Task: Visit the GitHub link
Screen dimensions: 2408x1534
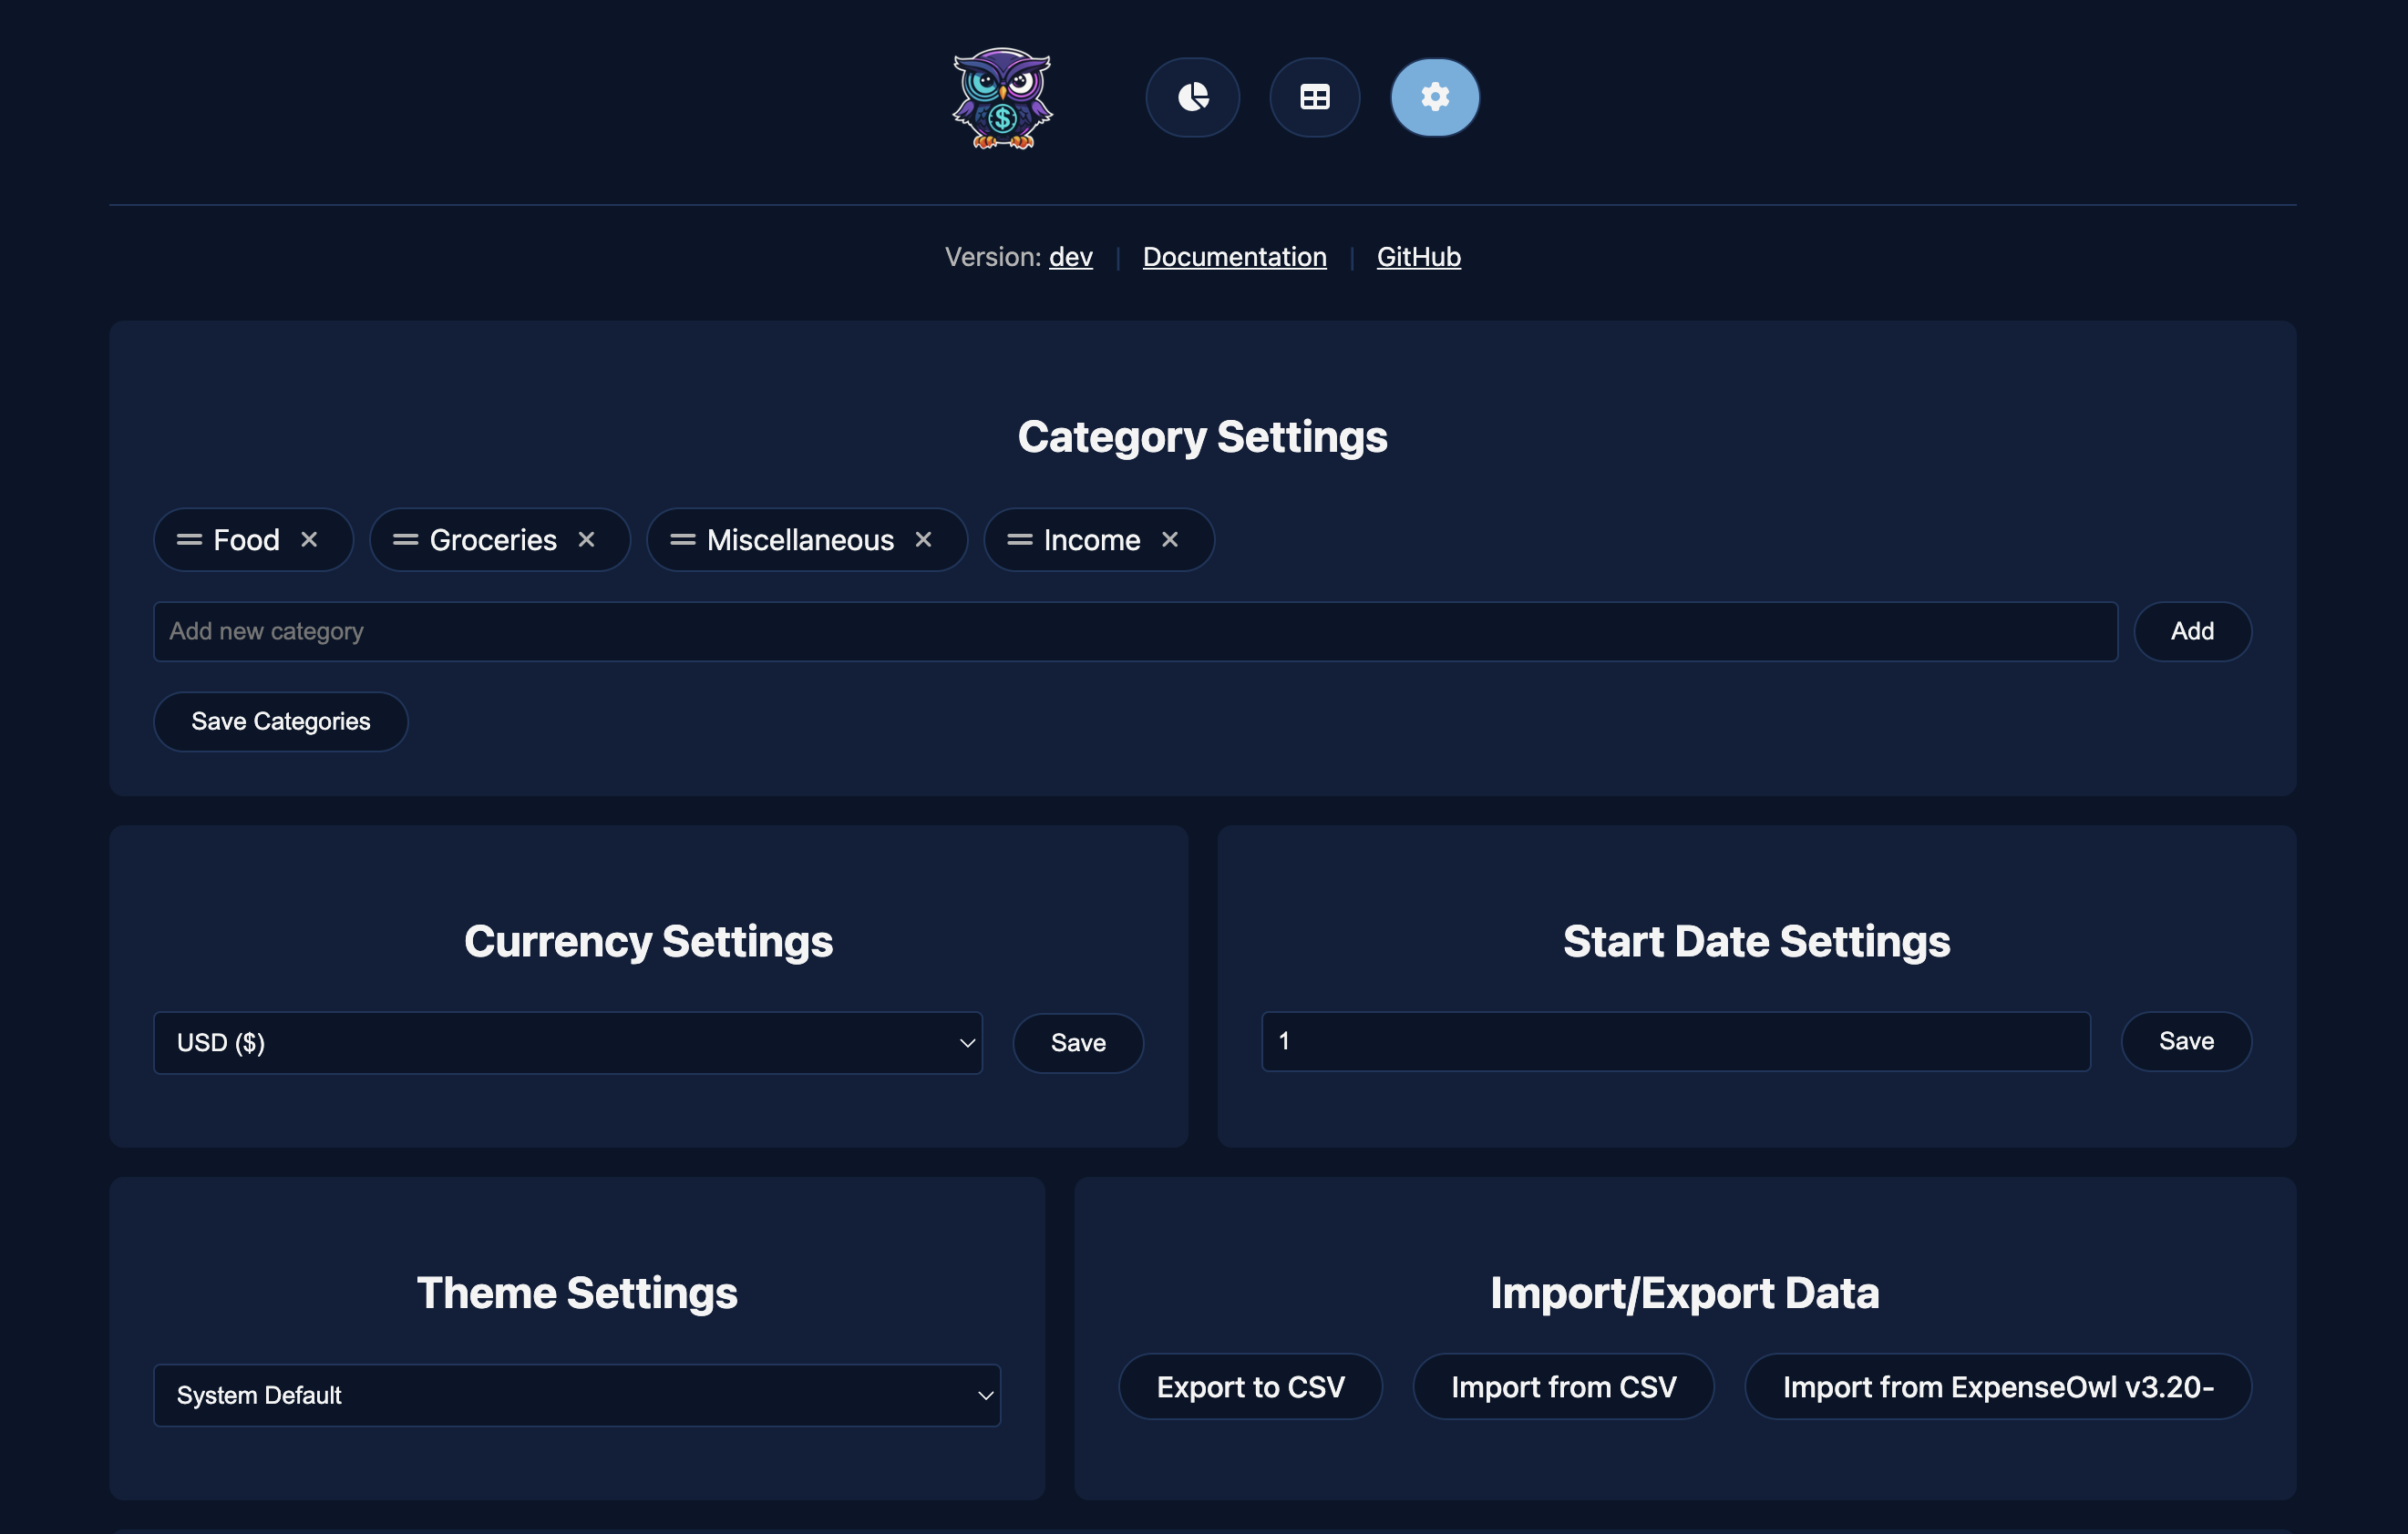Action: click(1418, 257)
